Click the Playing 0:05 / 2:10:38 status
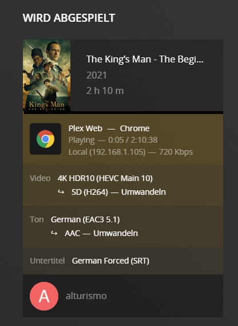This screenshot has height=326, width=238. [113, 140]
